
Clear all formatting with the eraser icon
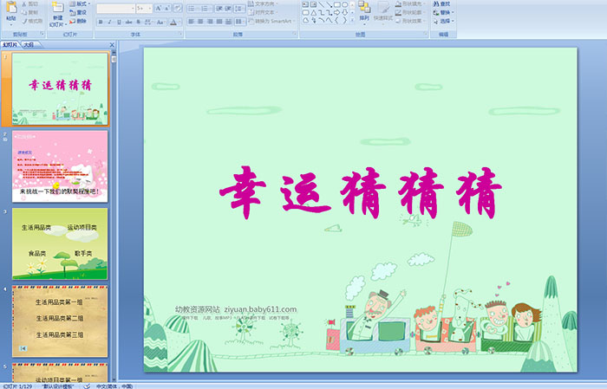coord(178,8)
